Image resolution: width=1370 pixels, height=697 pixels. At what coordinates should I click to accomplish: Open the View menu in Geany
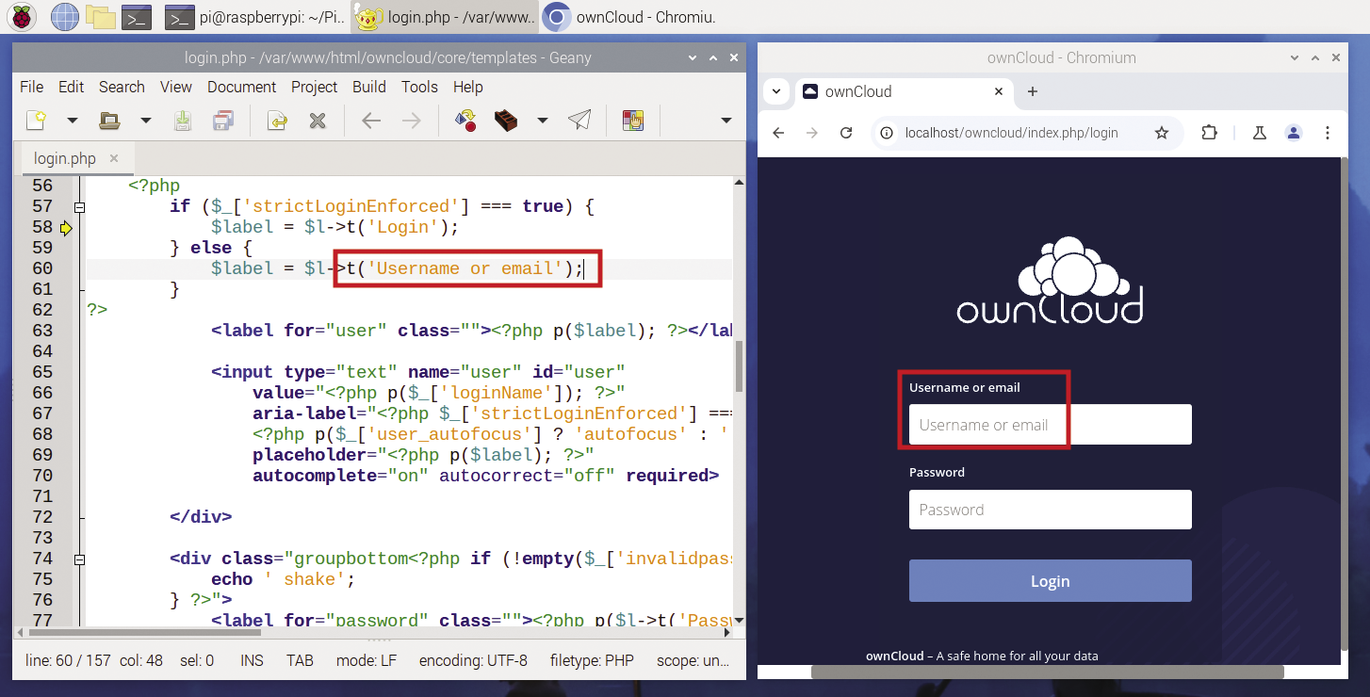(175, 87)
